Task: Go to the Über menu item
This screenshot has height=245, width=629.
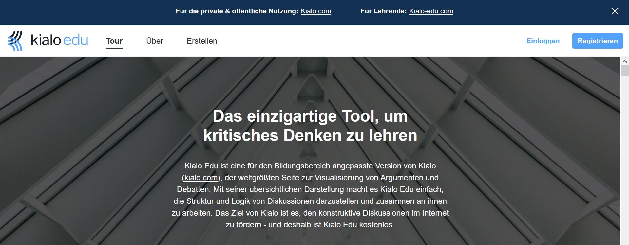Action: (x=155, y=41)
